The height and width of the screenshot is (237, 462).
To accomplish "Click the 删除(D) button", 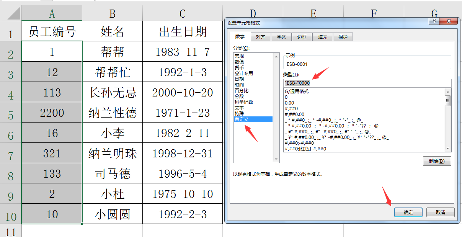I will click(437, 161).
